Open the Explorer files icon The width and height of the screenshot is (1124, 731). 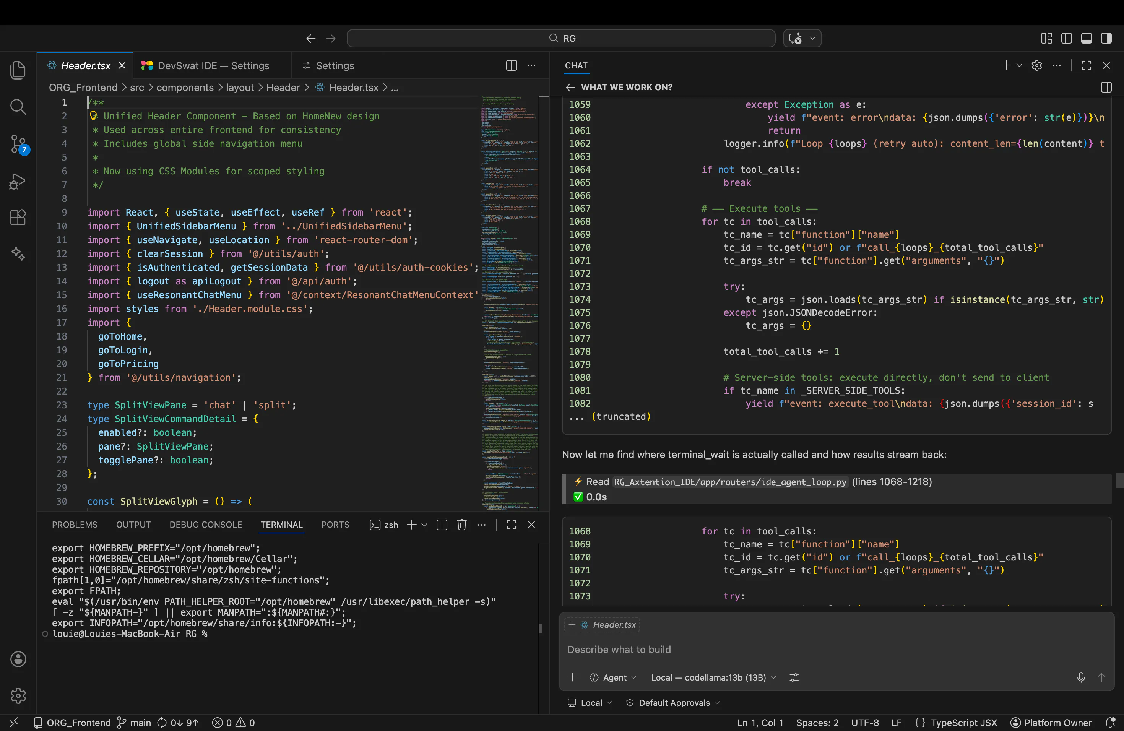[18, 70]
